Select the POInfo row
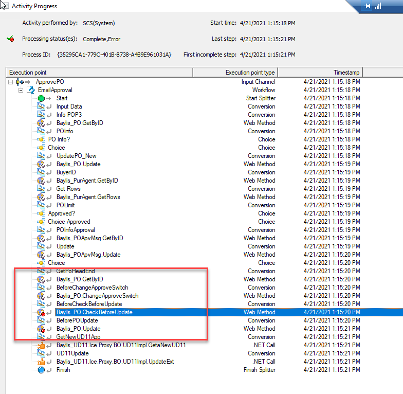This screenshot has height=394, width=403. point(205,131)
